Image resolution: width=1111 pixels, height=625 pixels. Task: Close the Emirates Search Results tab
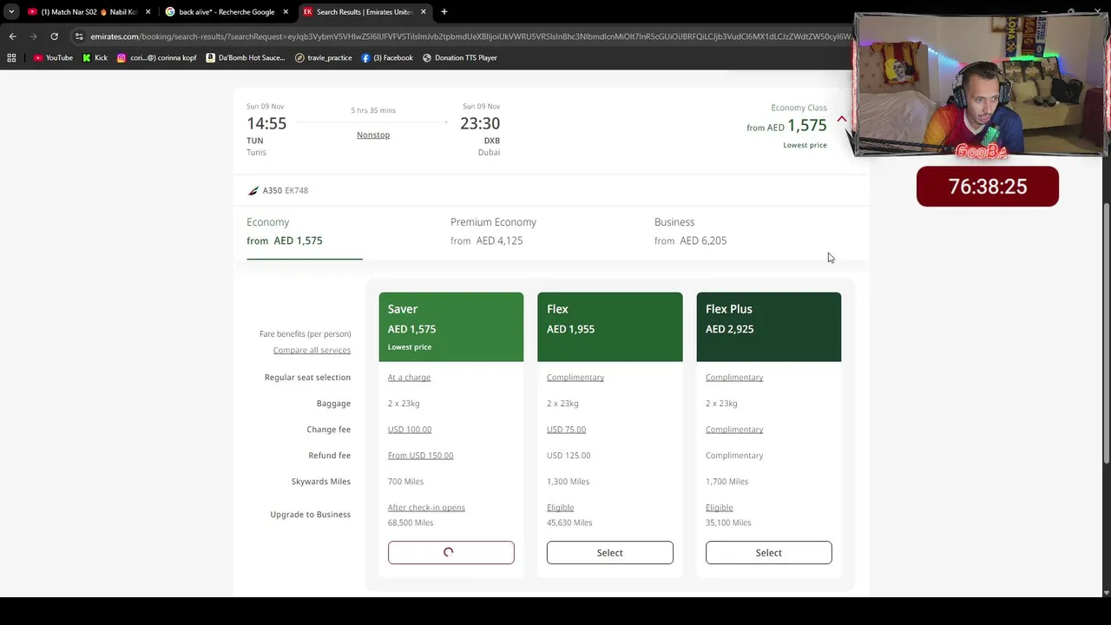[424, 12]
